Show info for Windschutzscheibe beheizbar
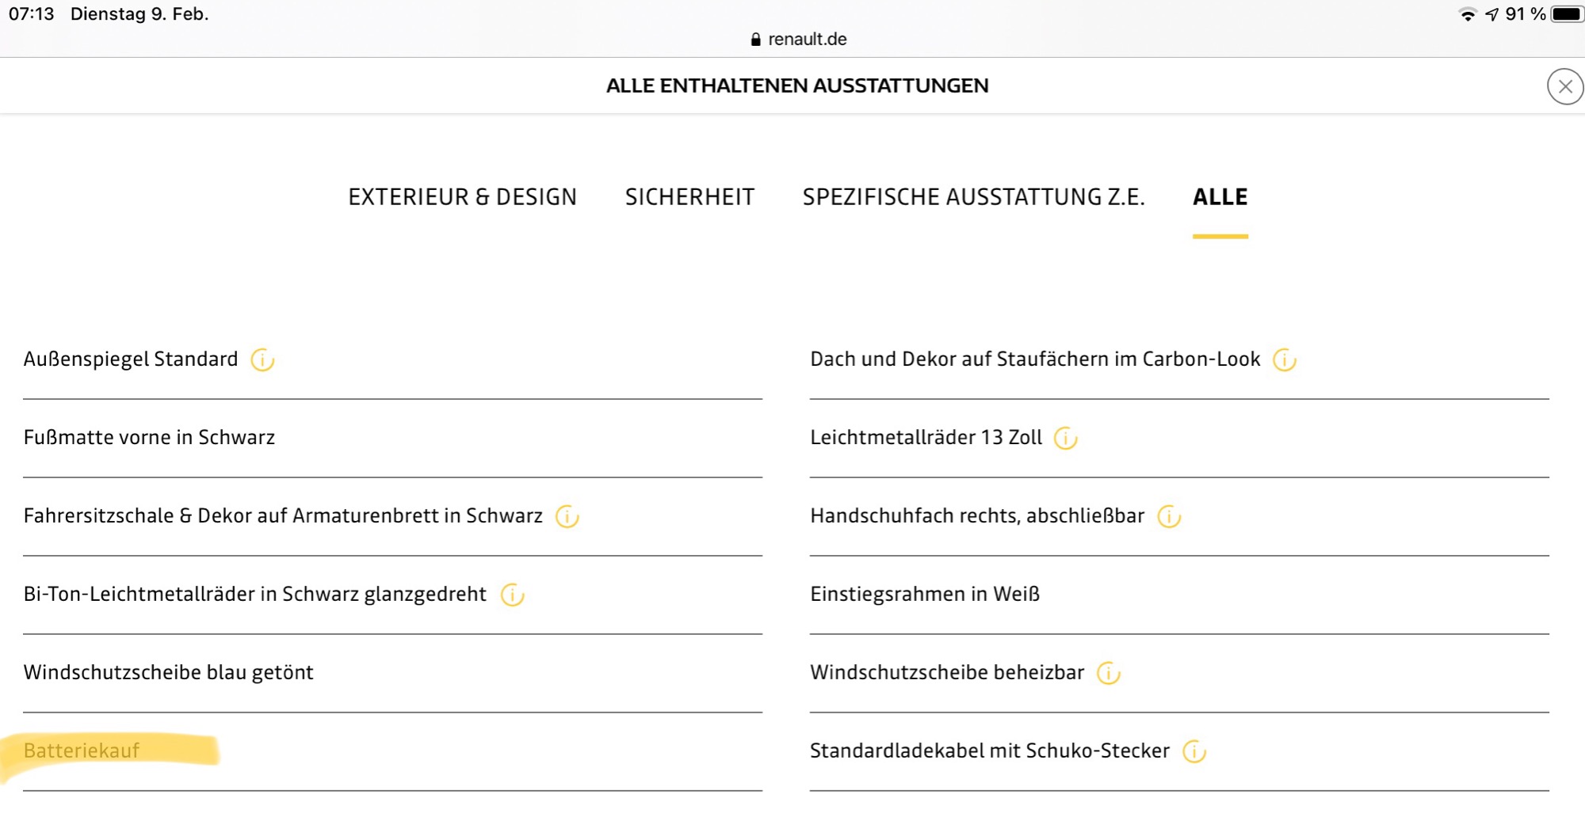The width and height of the screenshot is (1585, 821). coord(1108,673)
